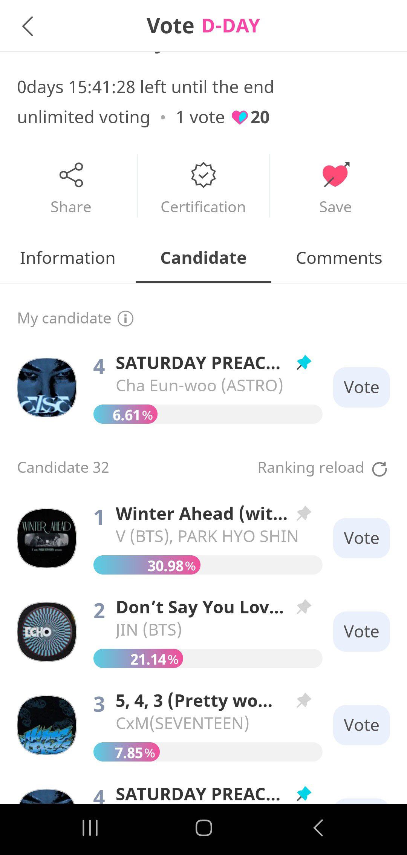Tap the My candidate info icon
The width and height of the screenshot is (407, 855).
(125, 319)
